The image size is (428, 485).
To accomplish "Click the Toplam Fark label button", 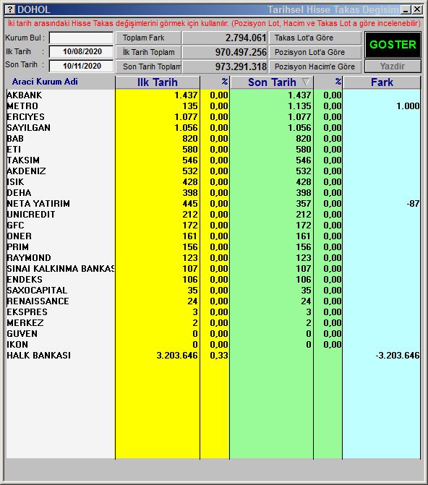I will (148, 38).
